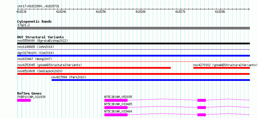Click the 41826k ruler tick label
The height and width of the screenshot is (118, 258).
click(141, 12)
